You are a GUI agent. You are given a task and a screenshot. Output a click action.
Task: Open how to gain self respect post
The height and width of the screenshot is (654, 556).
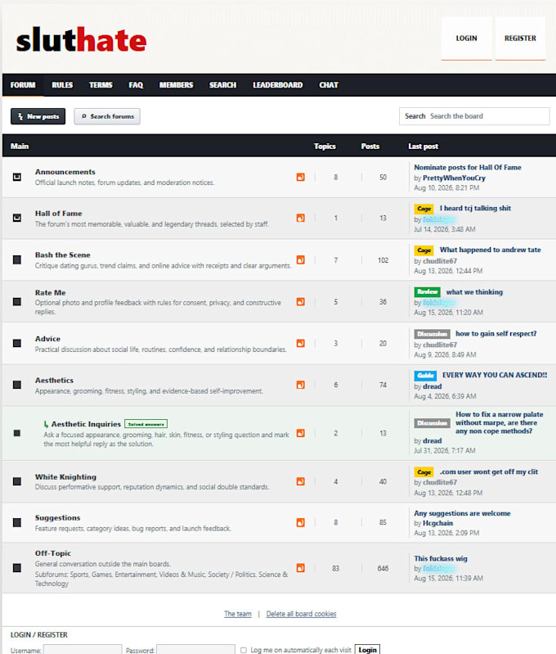tap(496, 334)
